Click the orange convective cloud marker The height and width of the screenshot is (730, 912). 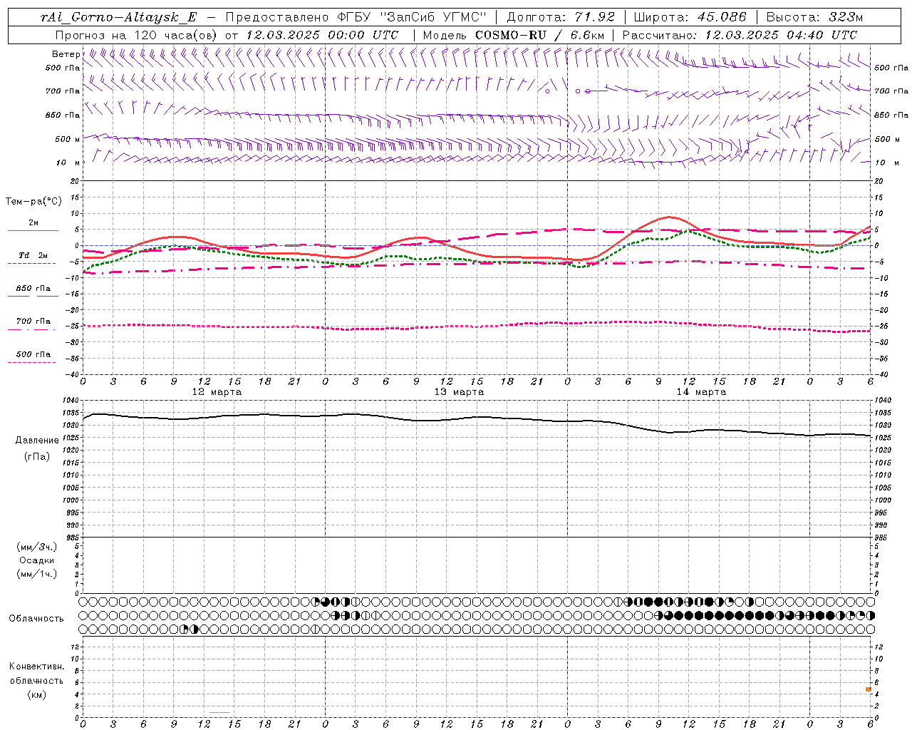(x=869, y=689)
